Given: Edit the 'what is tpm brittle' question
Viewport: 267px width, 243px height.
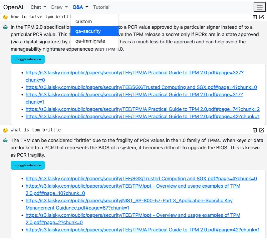Looking at the screenshot, I should (x=262, y=130).
